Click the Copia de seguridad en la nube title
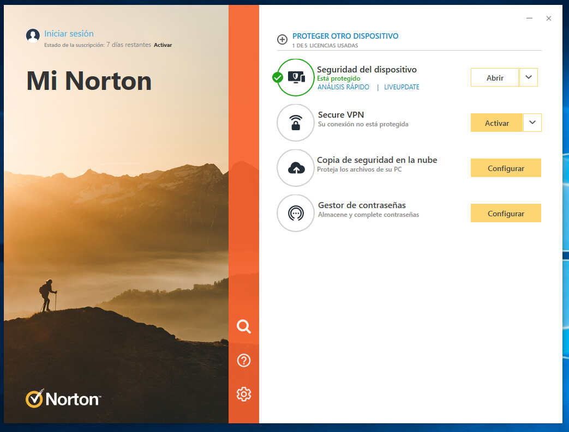The width and height of the screenshot is (569, 432). [377, 160]
